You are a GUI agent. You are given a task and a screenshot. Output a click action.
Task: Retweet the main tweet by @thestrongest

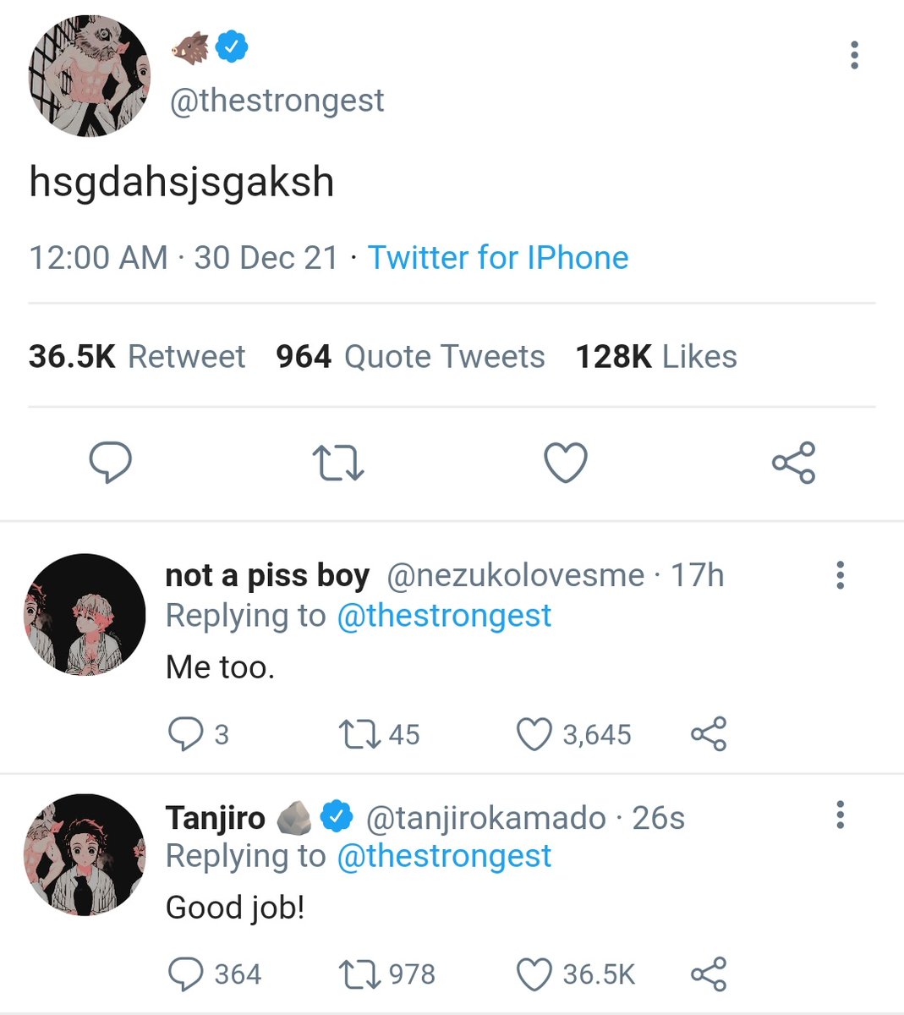pos(338,464)
